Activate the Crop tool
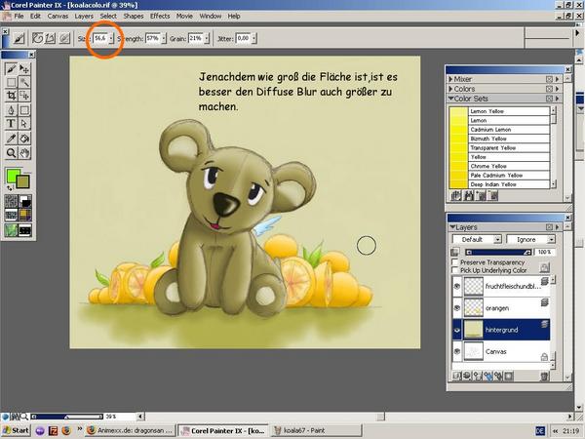 click(x=11, y=96)
